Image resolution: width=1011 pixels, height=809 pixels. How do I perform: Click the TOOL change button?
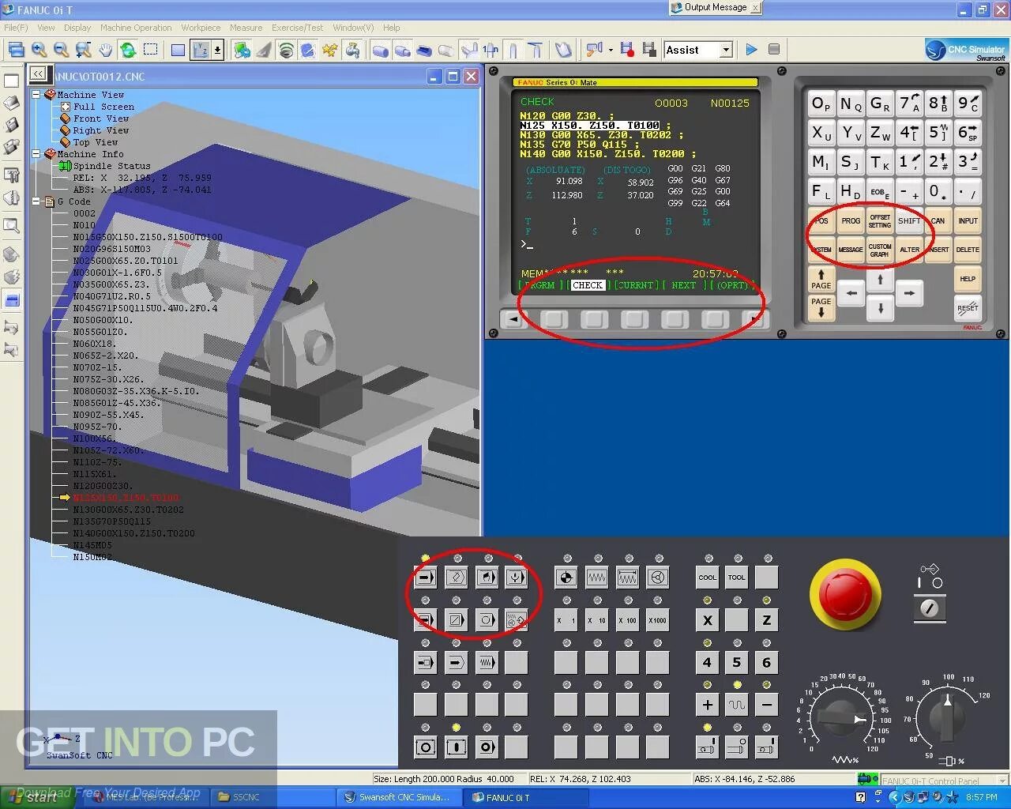coord(737,578)
